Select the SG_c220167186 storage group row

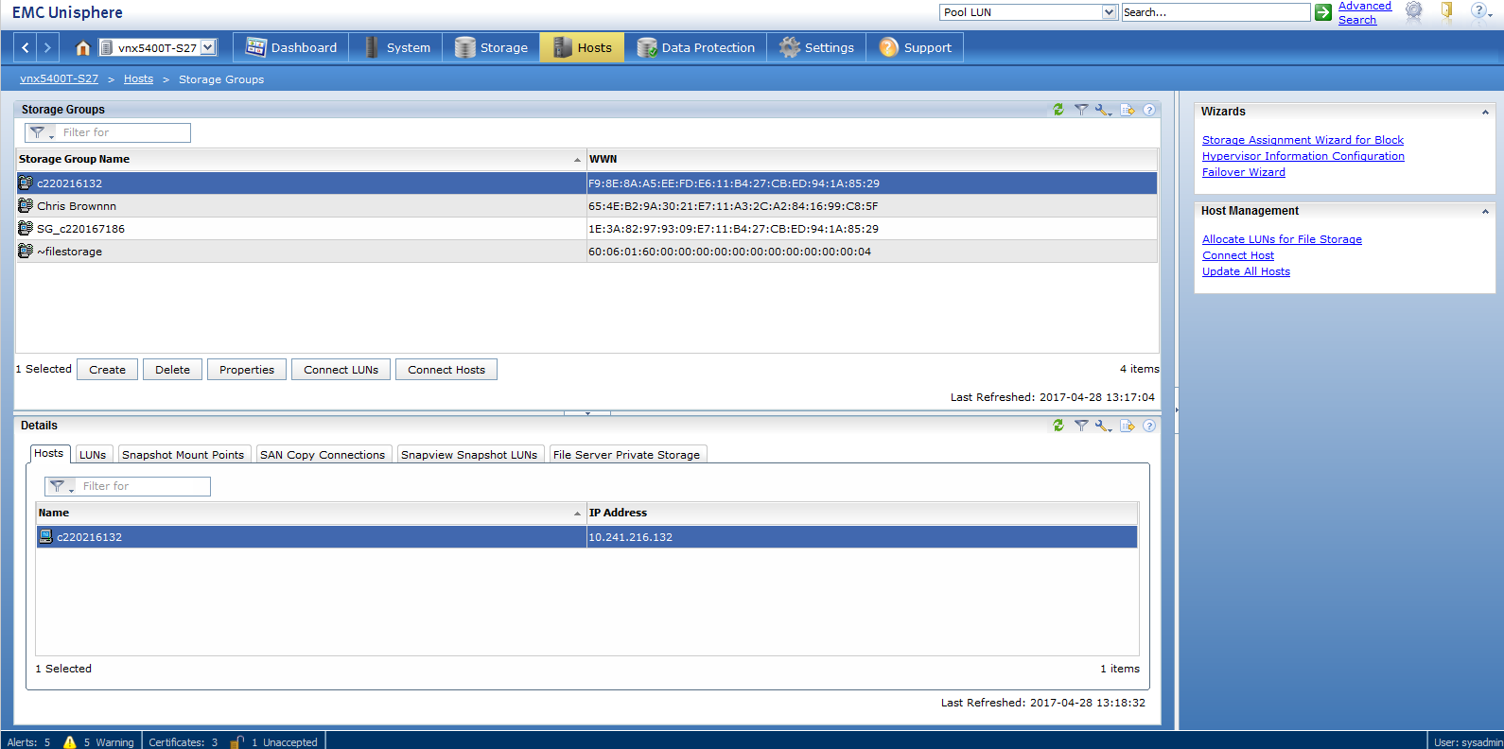tap(586, 229)
